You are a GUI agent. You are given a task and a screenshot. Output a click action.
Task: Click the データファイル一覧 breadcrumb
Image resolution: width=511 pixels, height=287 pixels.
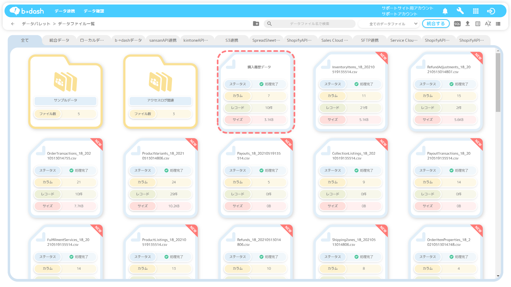76,24
